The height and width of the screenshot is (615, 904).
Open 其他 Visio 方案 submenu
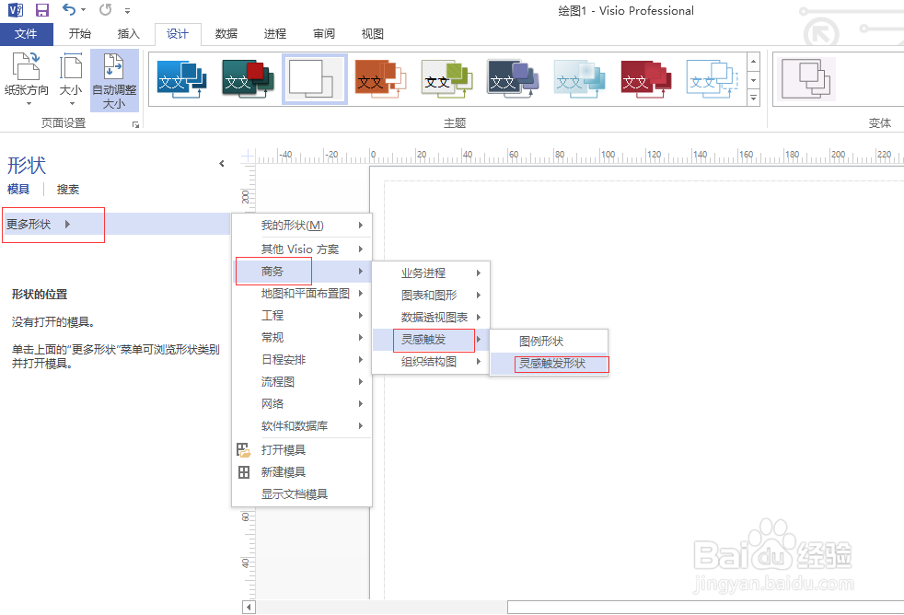click(x=302, y=249)
